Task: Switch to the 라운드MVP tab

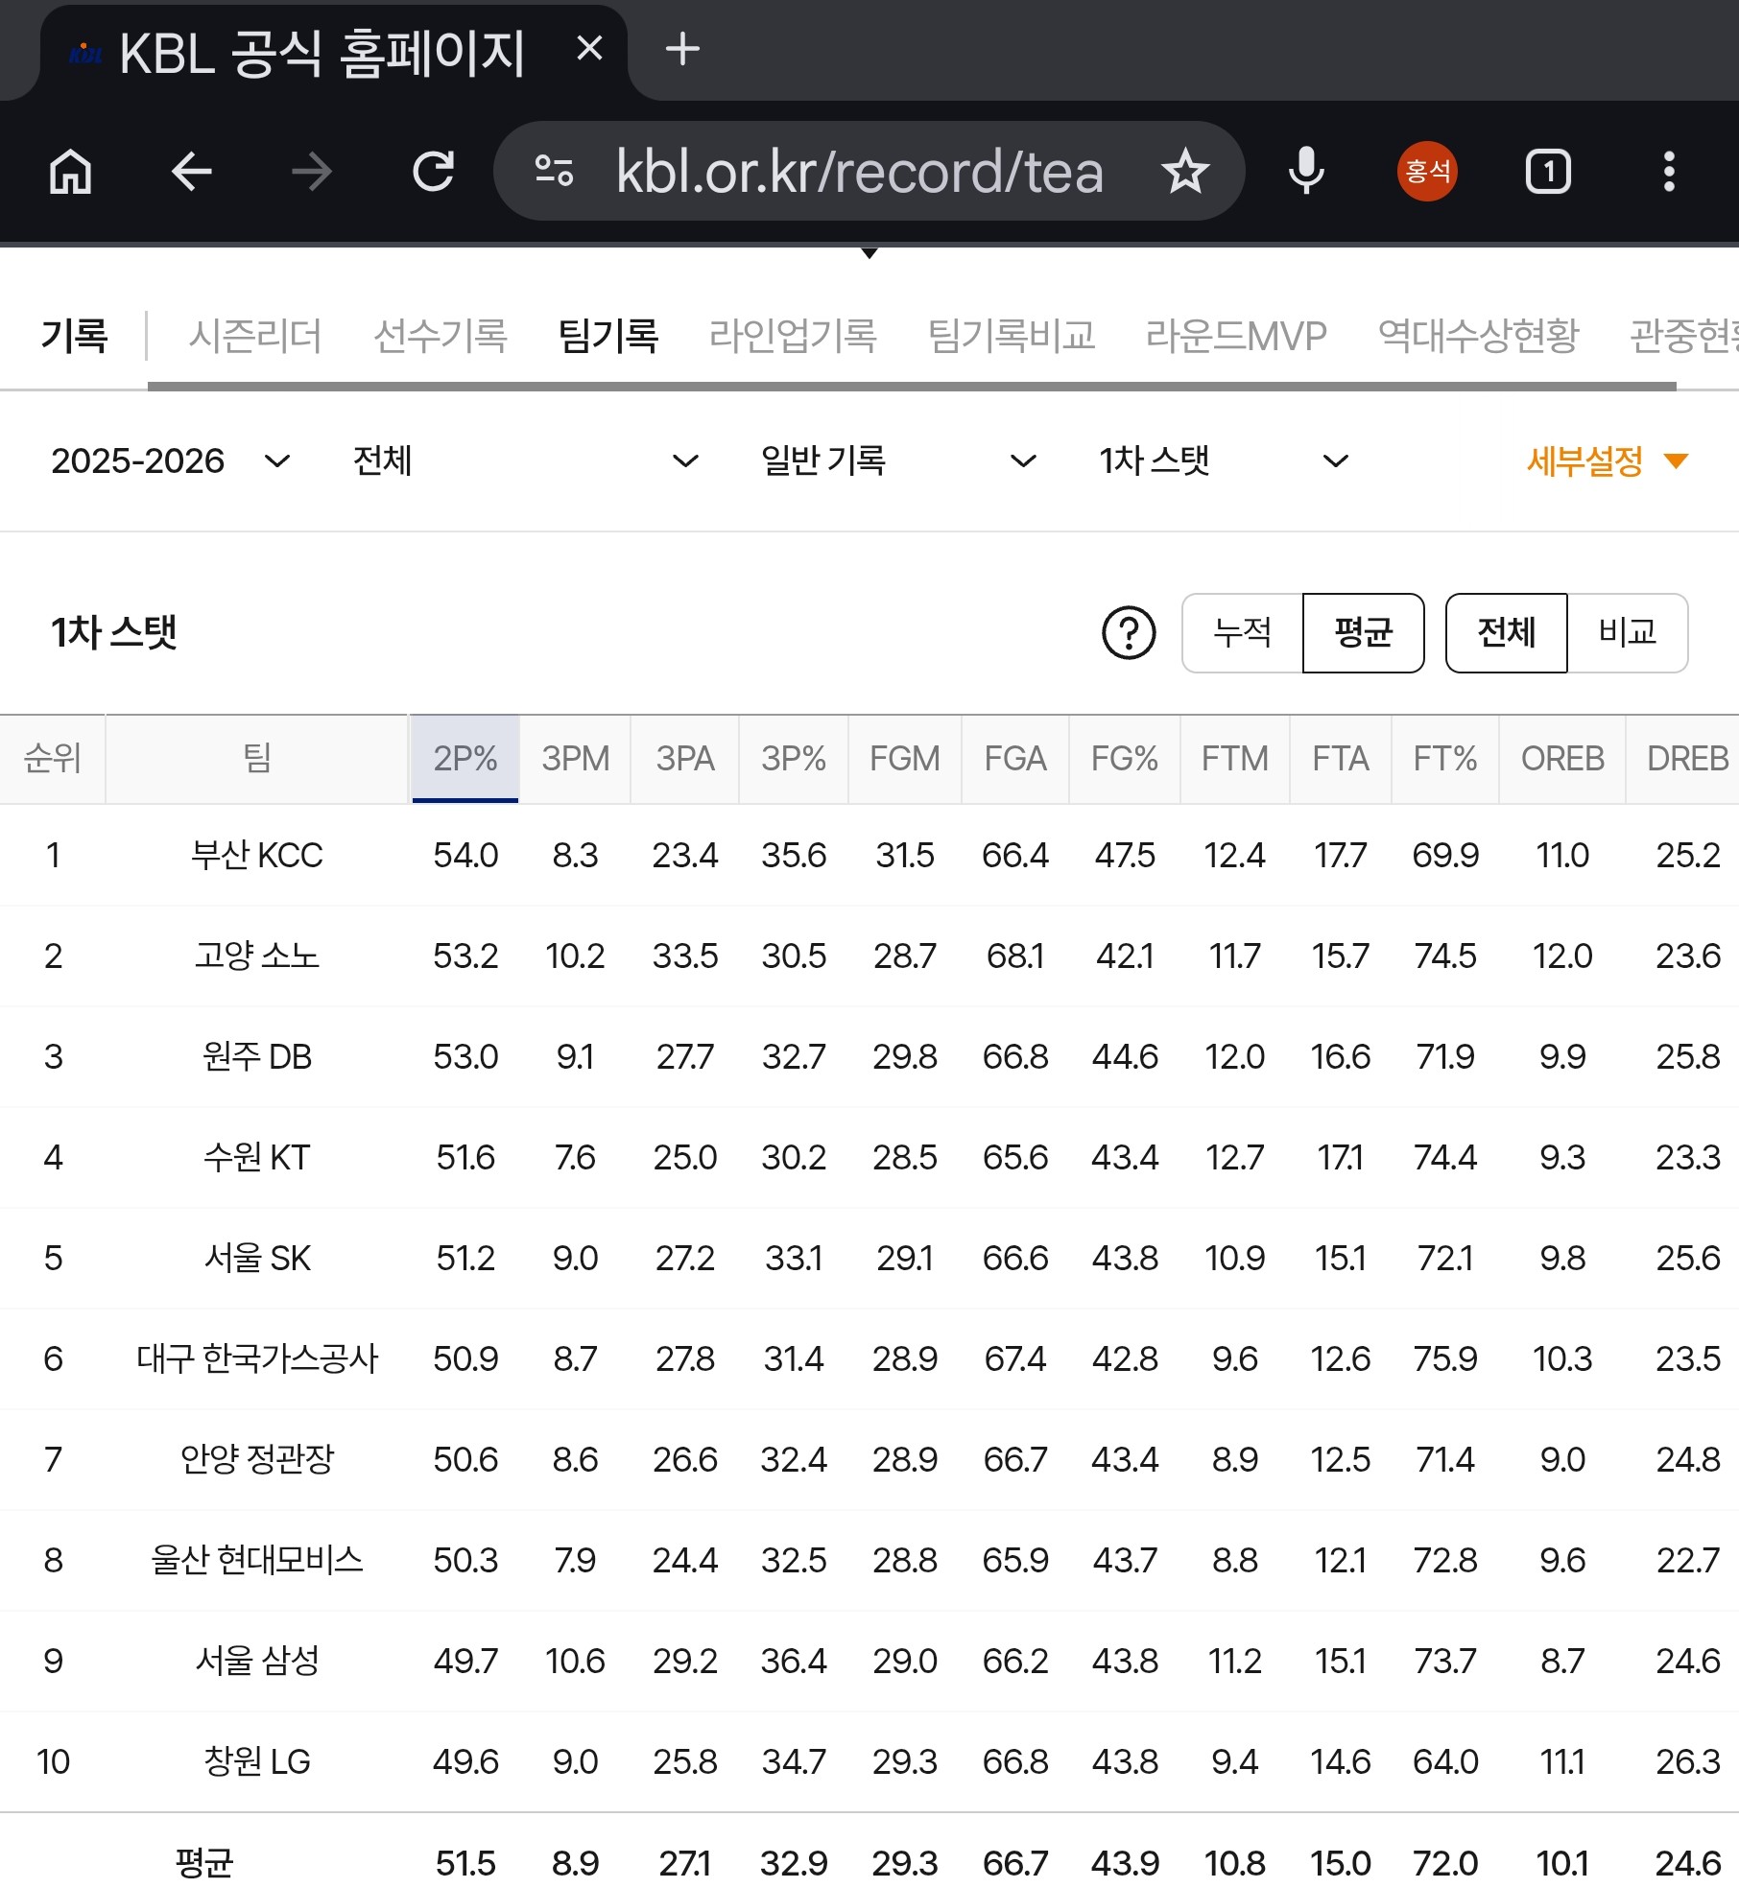Action: pos(1236,336)
